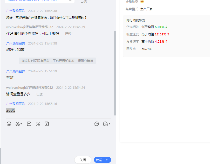Expand the screenshot options arrow
The height and width of the screenshot is (164, 210).
pos(21,124)
